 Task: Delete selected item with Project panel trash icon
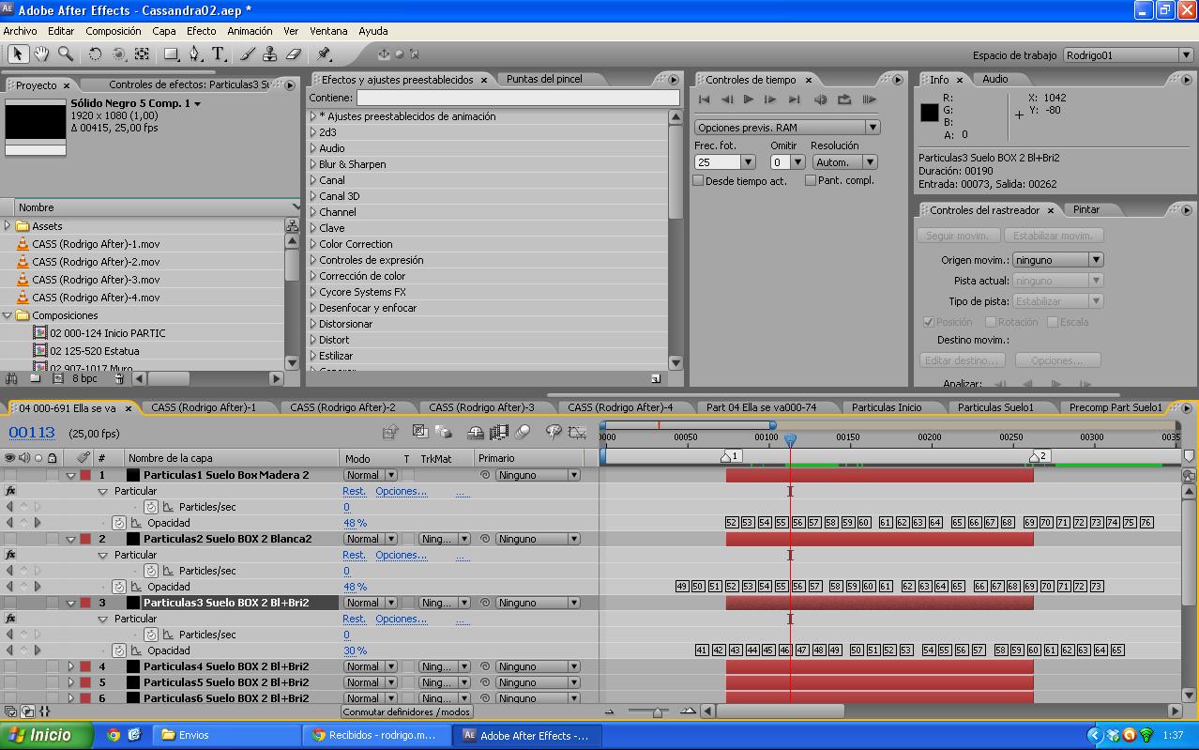(x=119, y=378)
